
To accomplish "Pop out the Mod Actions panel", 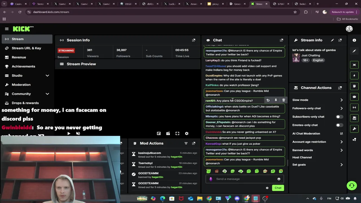I will [193, 144].
